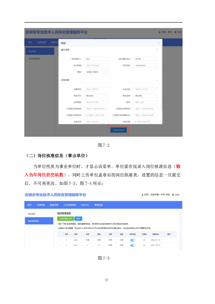This screenshot has width=215, height=304.
Task: Toggle 是否确认 switch for the 2021 row
Action: [133, 246]
